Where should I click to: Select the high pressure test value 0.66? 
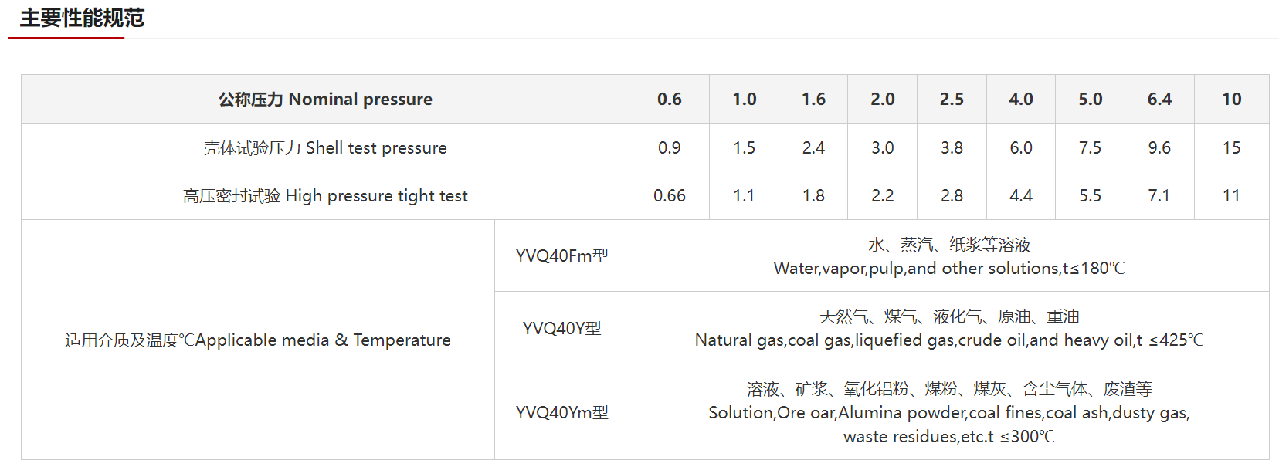(x=670, y=196)
